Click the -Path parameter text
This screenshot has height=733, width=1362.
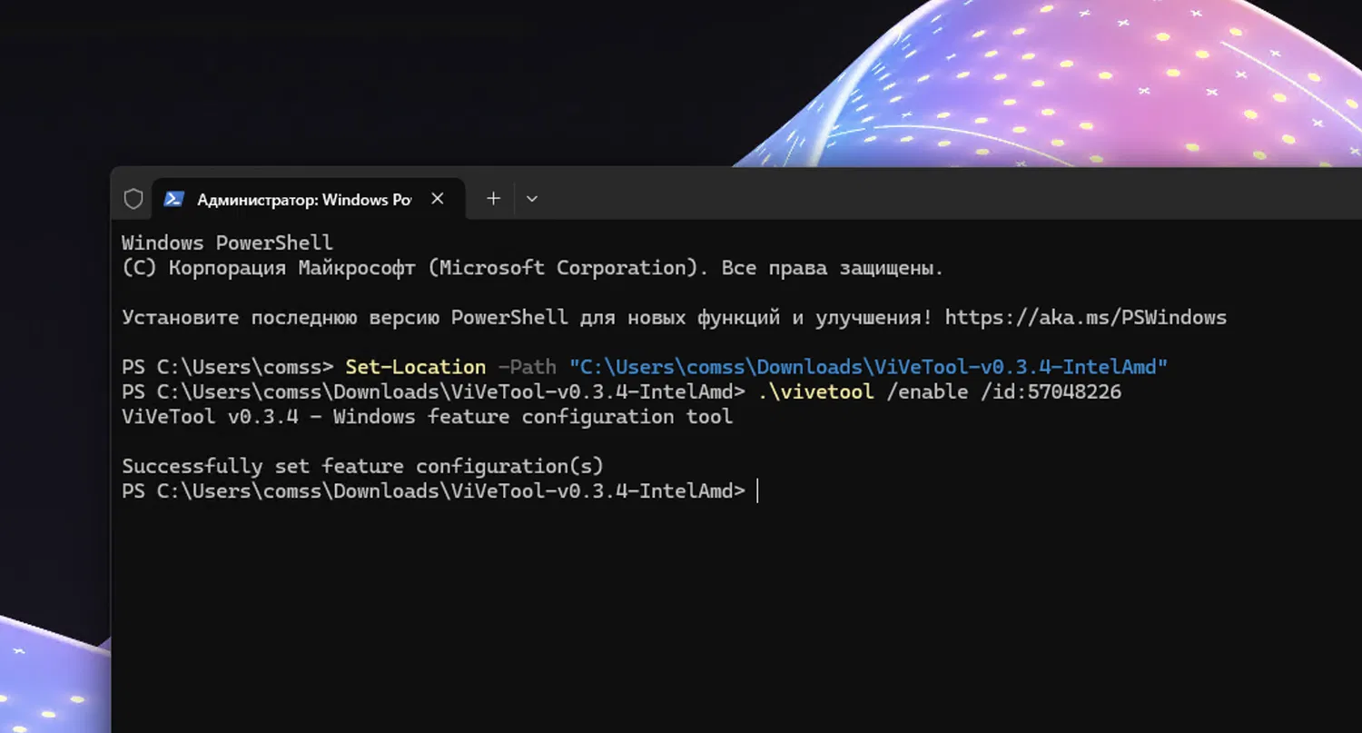528,367
